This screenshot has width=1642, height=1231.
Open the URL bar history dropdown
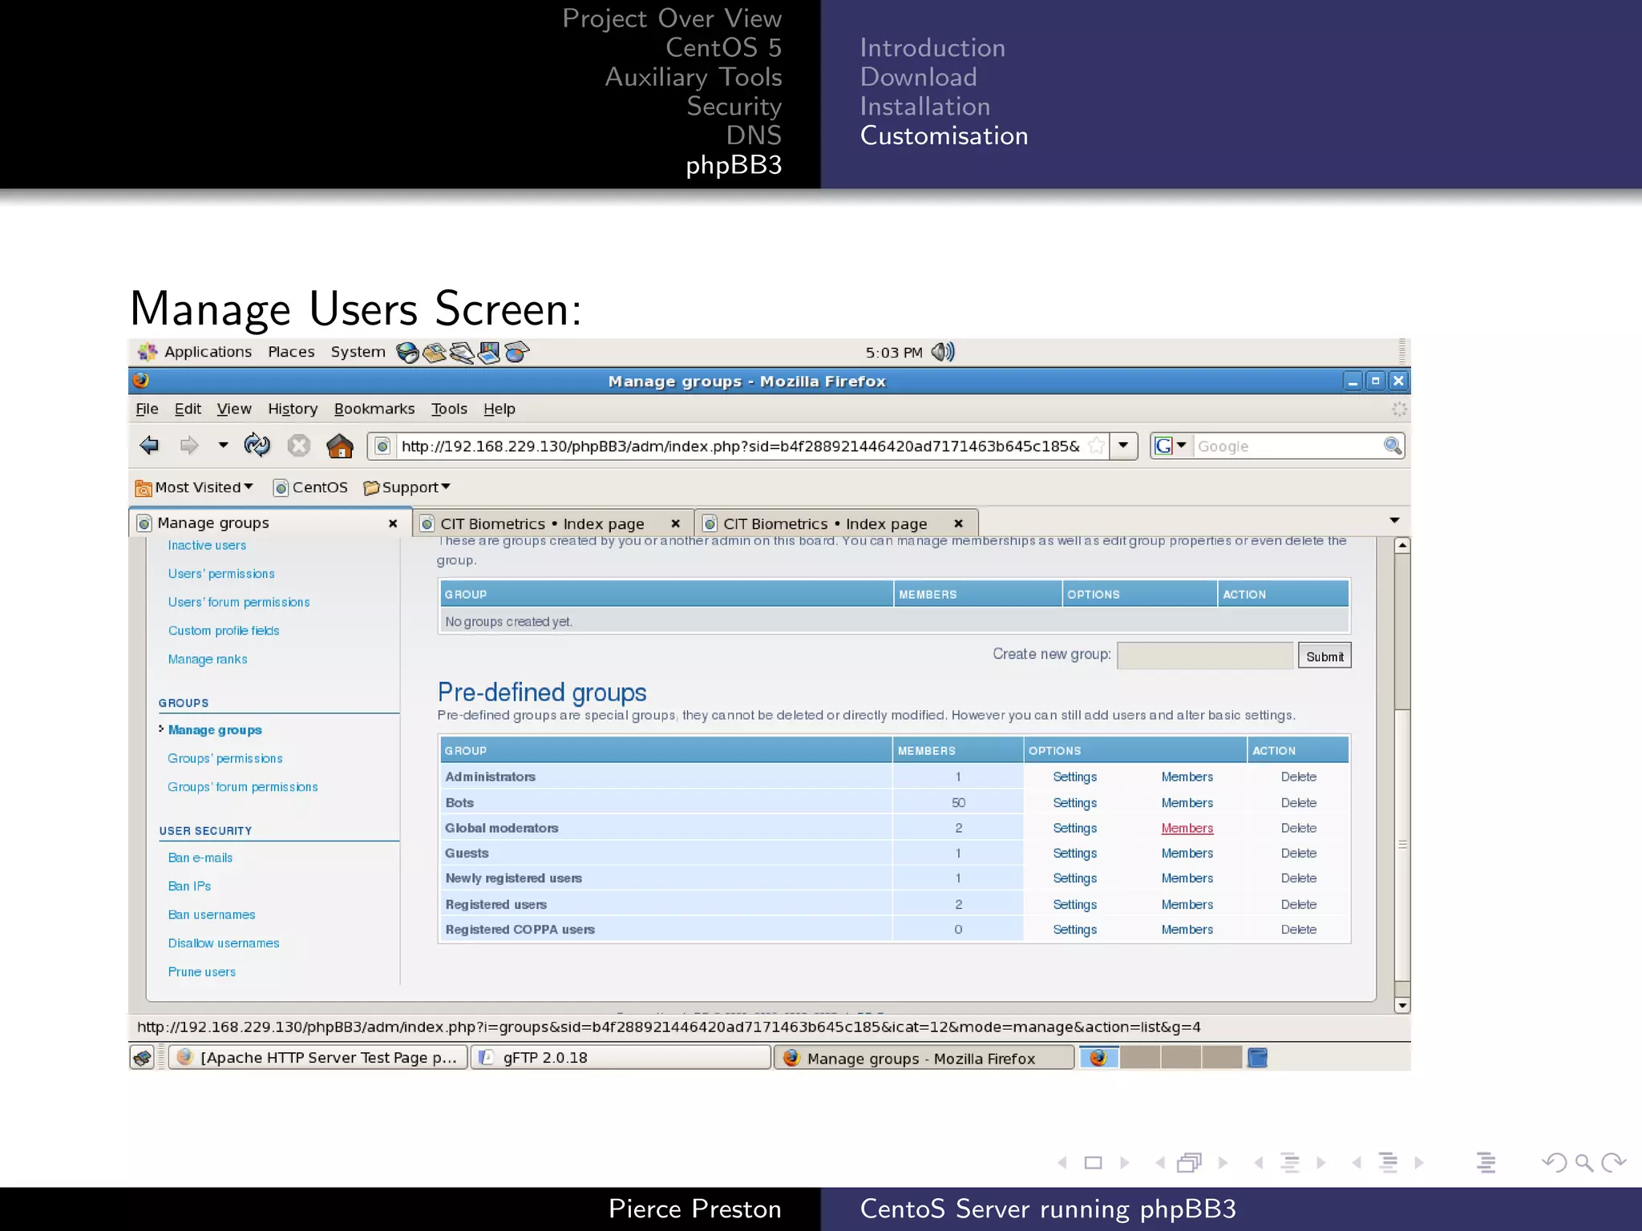pyautogui.click(x=1124, y=446)
